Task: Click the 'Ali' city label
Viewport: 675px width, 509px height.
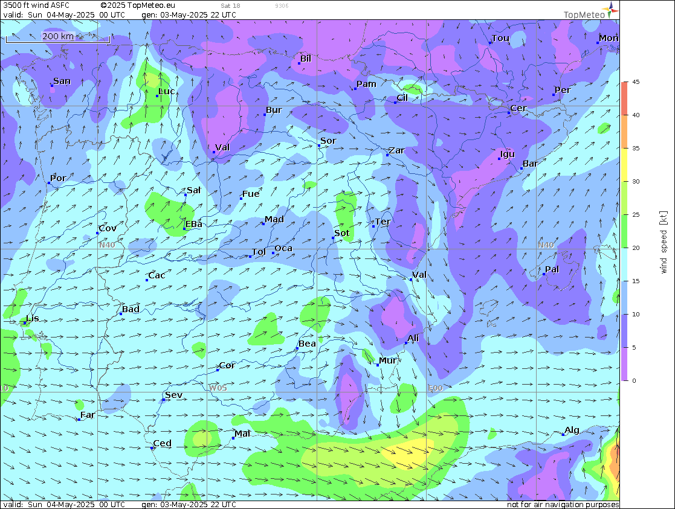Action: pyautogui.click(x=413, y=338)
